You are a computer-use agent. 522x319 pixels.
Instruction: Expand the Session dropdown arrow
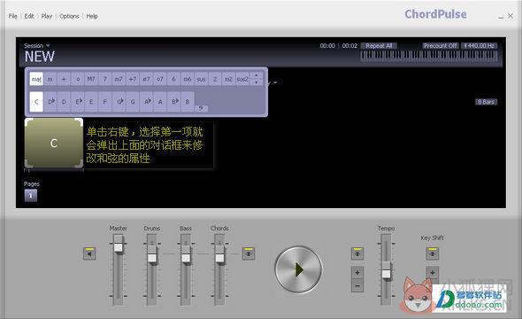pyautogui.click(x=48, y=45)
